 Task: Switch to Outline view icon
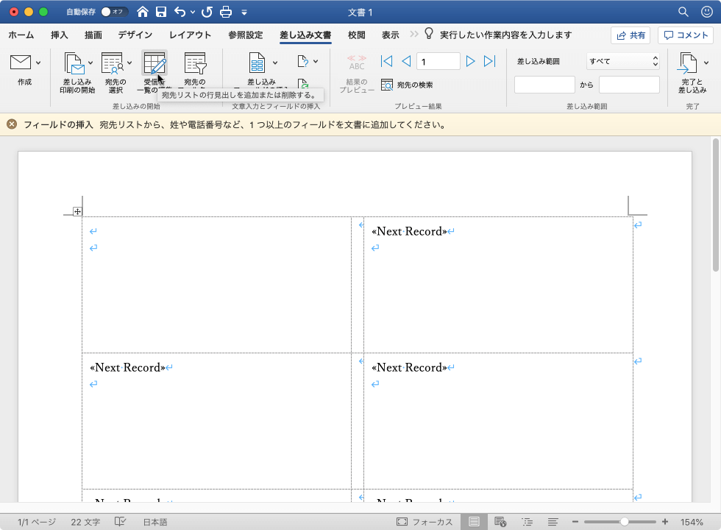click(527, 522)
